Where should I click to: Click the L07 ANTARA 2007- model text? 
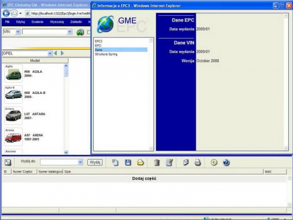35,116
